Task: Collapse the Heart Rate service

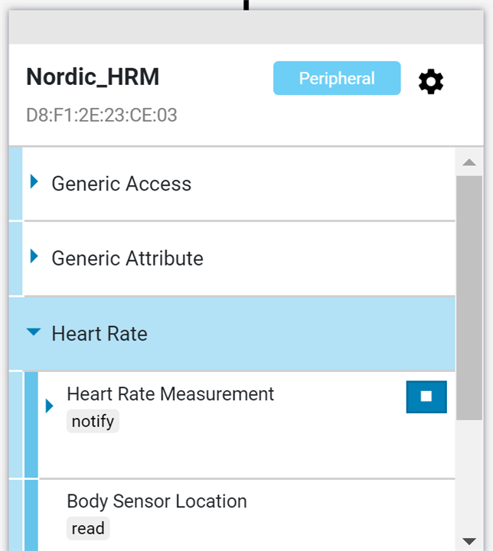Action: (34, 331)
